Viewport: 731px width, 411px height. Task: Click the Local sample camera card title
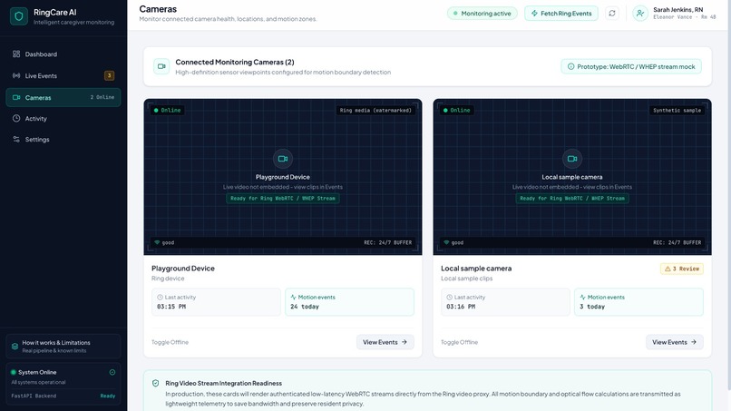click(x=476, y=269)
